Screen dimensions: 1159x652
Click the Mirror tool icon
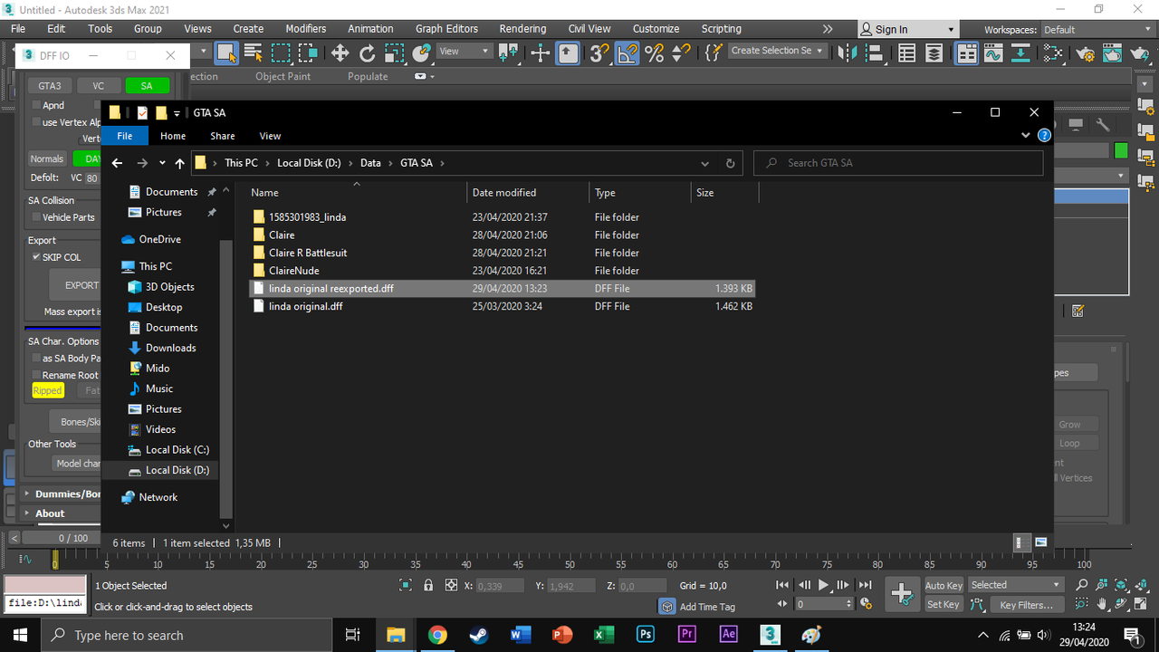pyautogui.click(x=848, y=53)
